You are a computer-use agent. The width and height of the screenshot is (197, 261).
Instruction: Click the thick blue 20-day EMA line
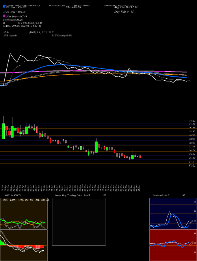[58, 65]
